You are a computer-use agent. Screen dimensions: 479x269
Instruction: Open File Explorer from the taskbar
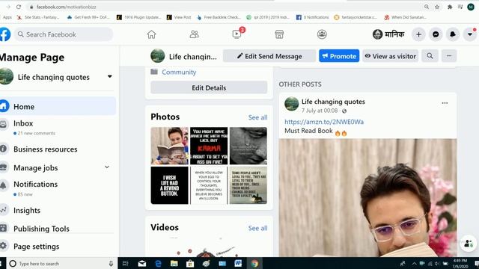click(174, 264)
